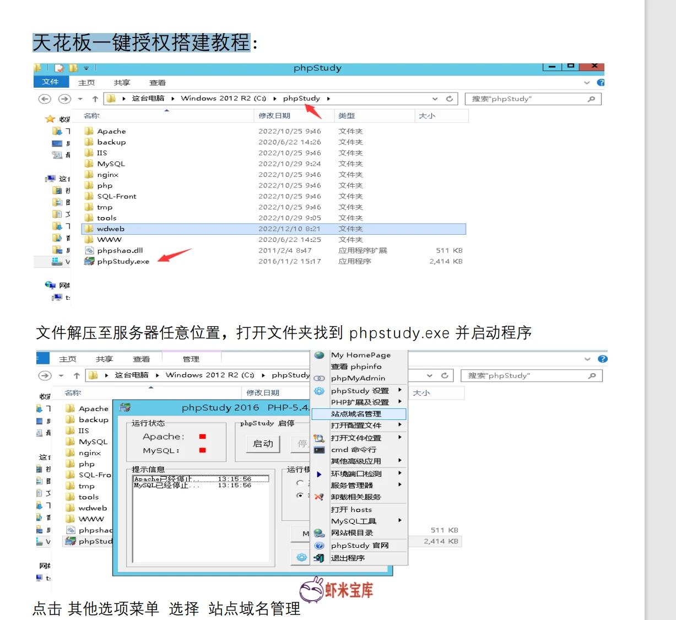
Task: Expand the PHP扩展及设置 submenu arrow
Action: click(400, 402)
